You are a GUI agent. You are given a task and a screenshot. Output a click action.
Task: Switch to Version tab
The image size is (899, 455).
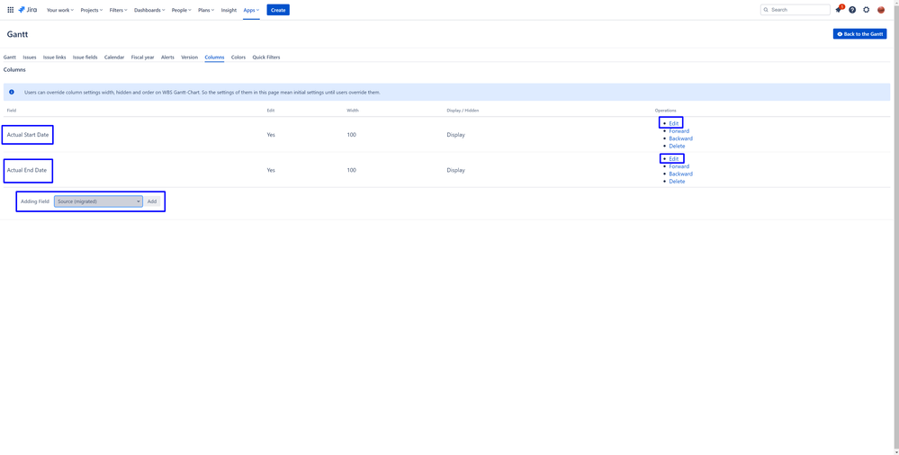point(189,58)
